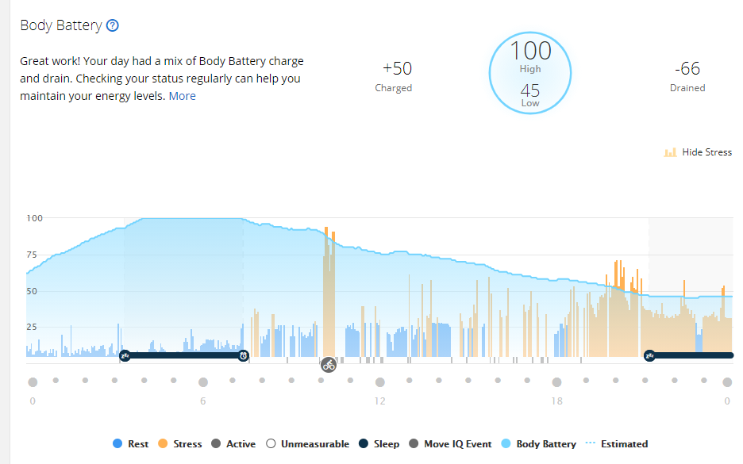Viewport: 743px width, 464px height.
Task: Click the alarm clock wake-up marker
Action: click(243, 355)
